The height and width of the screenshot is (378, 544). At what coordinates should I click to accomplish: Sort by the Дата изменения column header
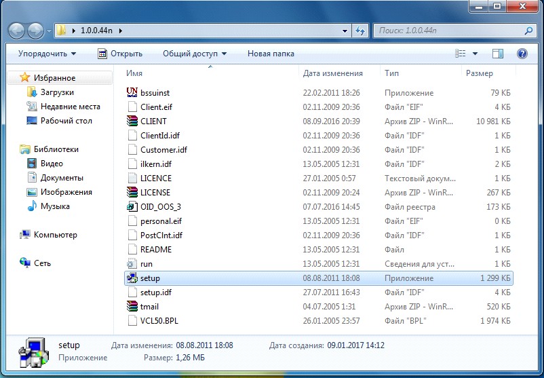(x=333, y=73)
